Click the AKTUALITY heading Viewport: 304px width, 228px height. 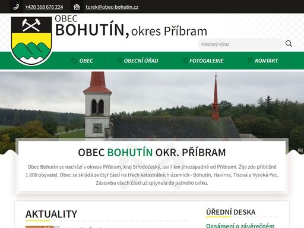(x=51, y=214)
